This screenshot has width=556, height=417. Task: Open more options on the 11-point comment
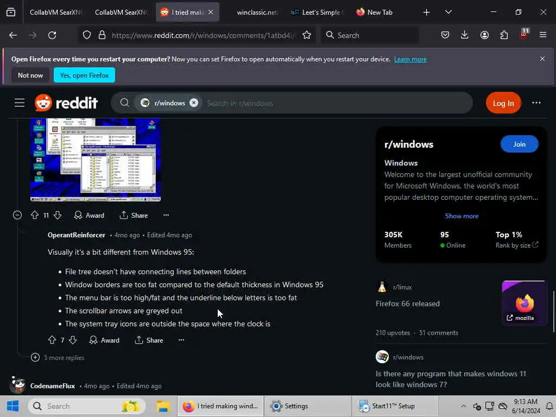point(166,215)
